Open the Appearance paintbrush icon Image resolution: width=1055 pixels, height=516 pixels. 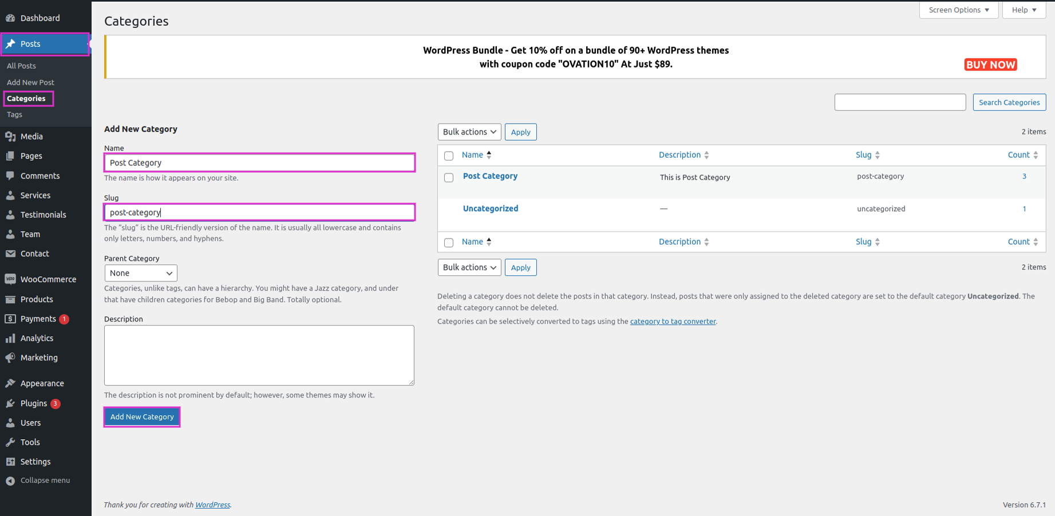pyautogui.click(x=10, y=384)
